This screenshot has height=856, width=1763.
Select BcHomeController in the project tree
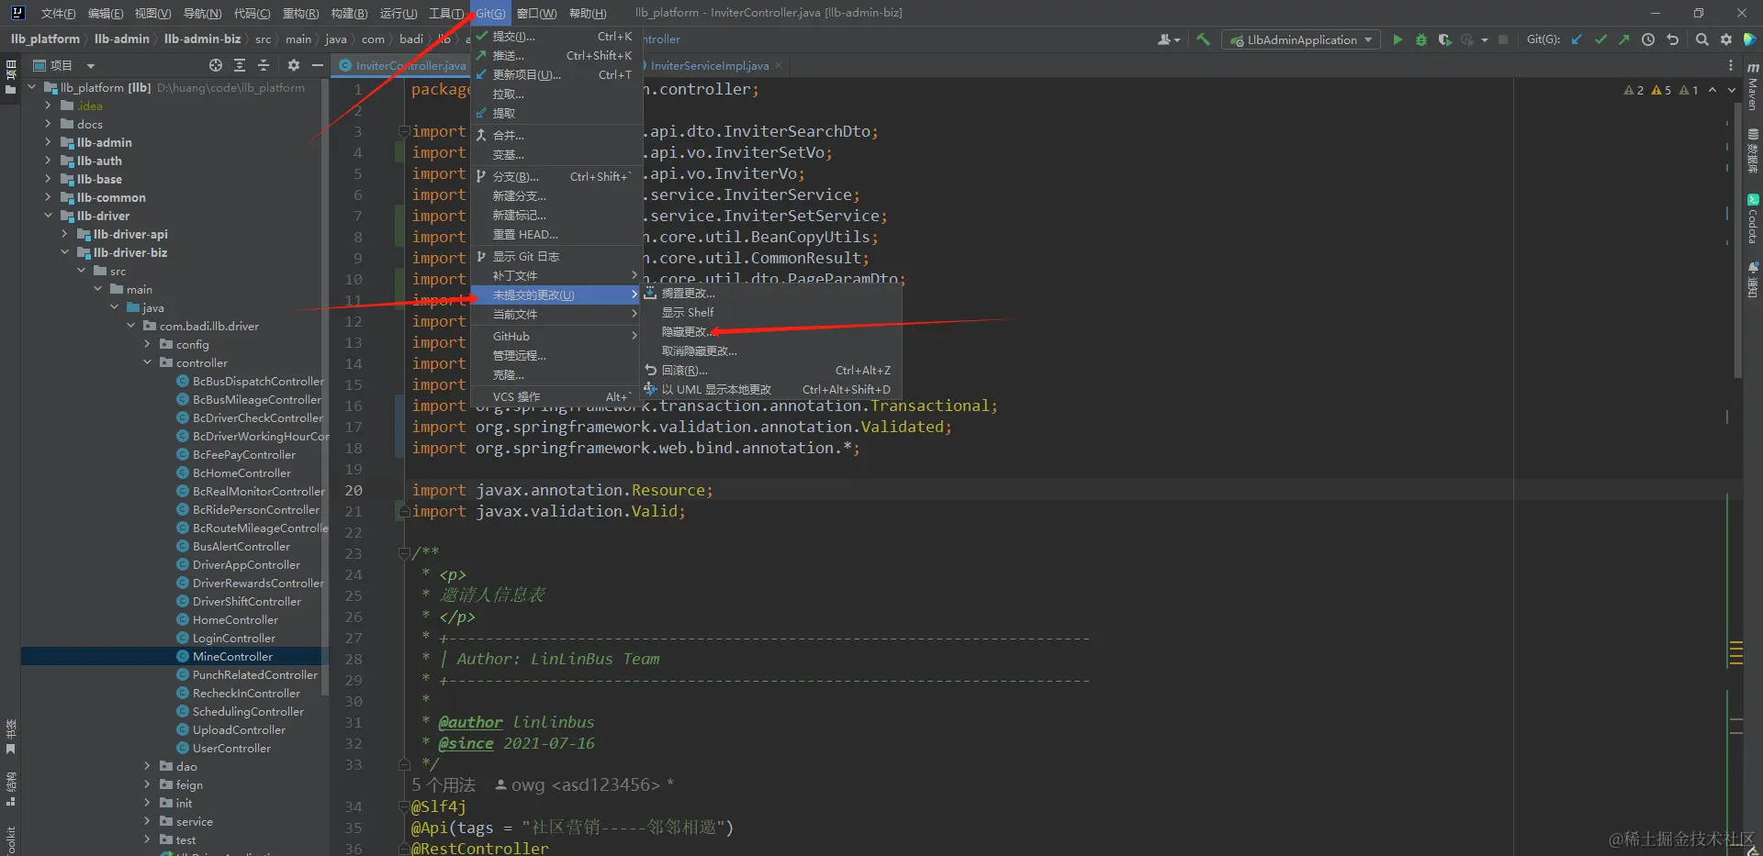(x=241, y=472)
